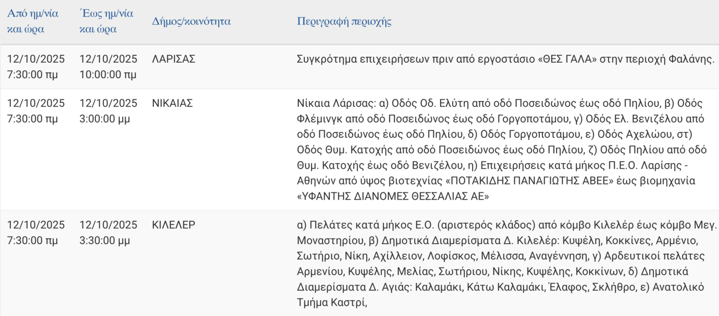
Task: Click the 3:30:00 μμ end time cell
Action: pyautogui.click(x=104, y=241)
